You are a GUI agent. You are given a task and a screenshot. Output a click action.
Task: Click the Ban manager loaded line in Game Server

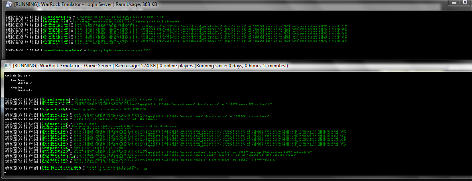(x=126, y=126)
